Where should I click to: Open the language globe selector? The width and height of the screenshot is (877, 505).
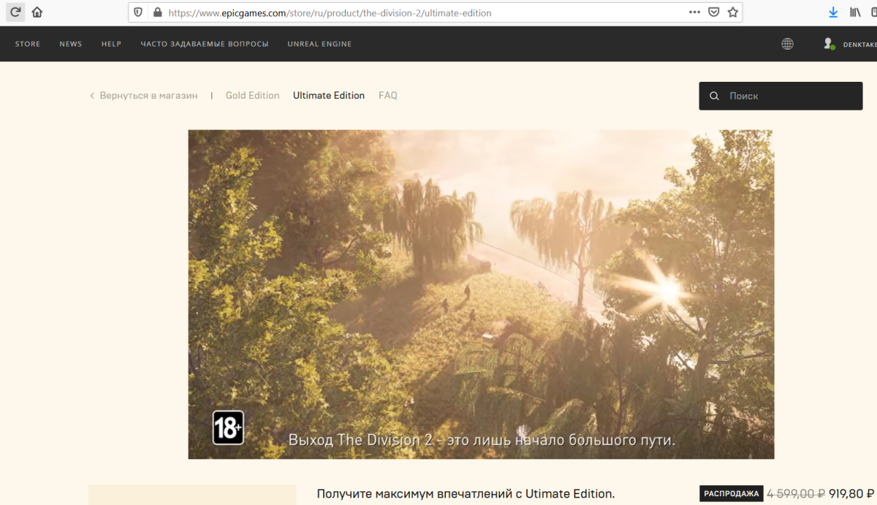(x=787, y=44)
